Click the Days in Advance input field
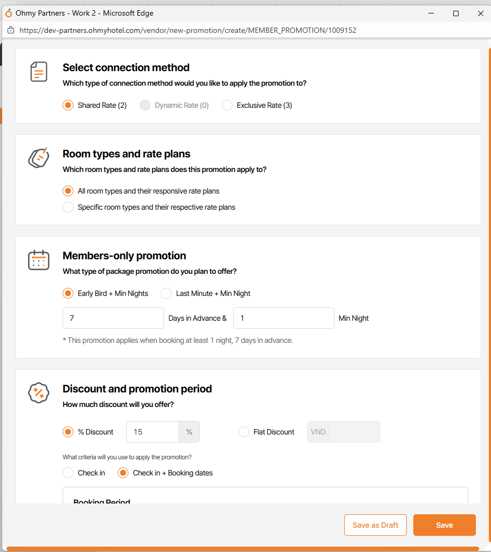Screen dimensions: 491x552 tap(113, 318)
